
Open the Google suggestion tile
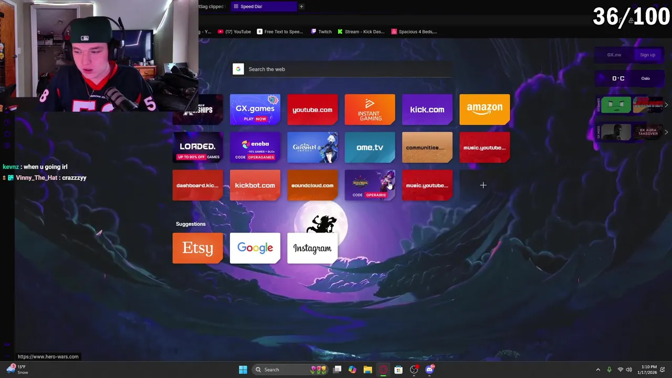255,248
